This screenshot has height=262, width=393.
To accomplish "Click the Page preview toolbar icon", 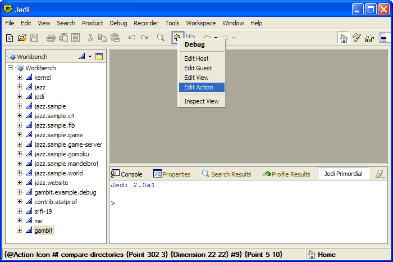I will tap(75, 38).
